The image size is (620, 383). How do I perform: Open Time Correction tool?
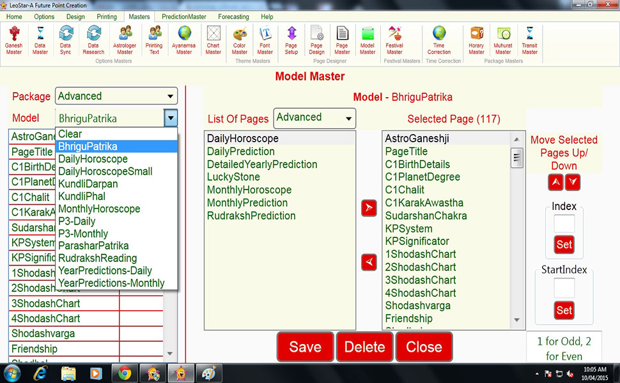point(439,40)
